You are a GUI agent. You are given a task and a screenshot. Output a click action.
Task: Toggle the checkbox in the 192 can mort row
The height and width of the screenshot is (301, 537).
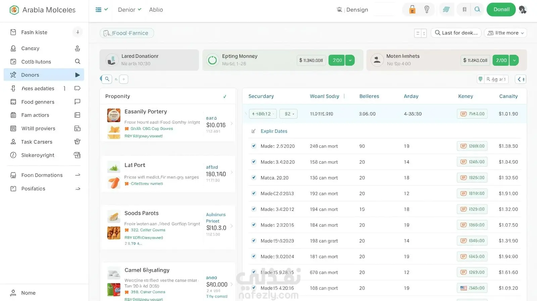pyautogui.click(x=254, y=193)
